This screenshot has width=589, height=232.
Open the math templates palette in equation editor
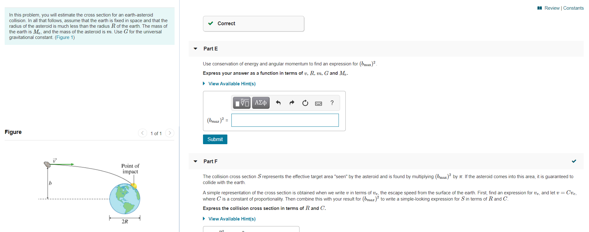pos(241,103)
